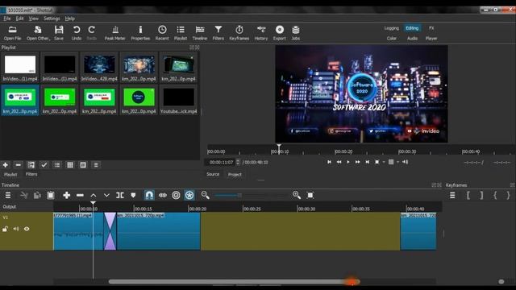Toggle player volume speaker icon
Image resolution: width=516 pixels, height=290 pixels.
[405, 162]
